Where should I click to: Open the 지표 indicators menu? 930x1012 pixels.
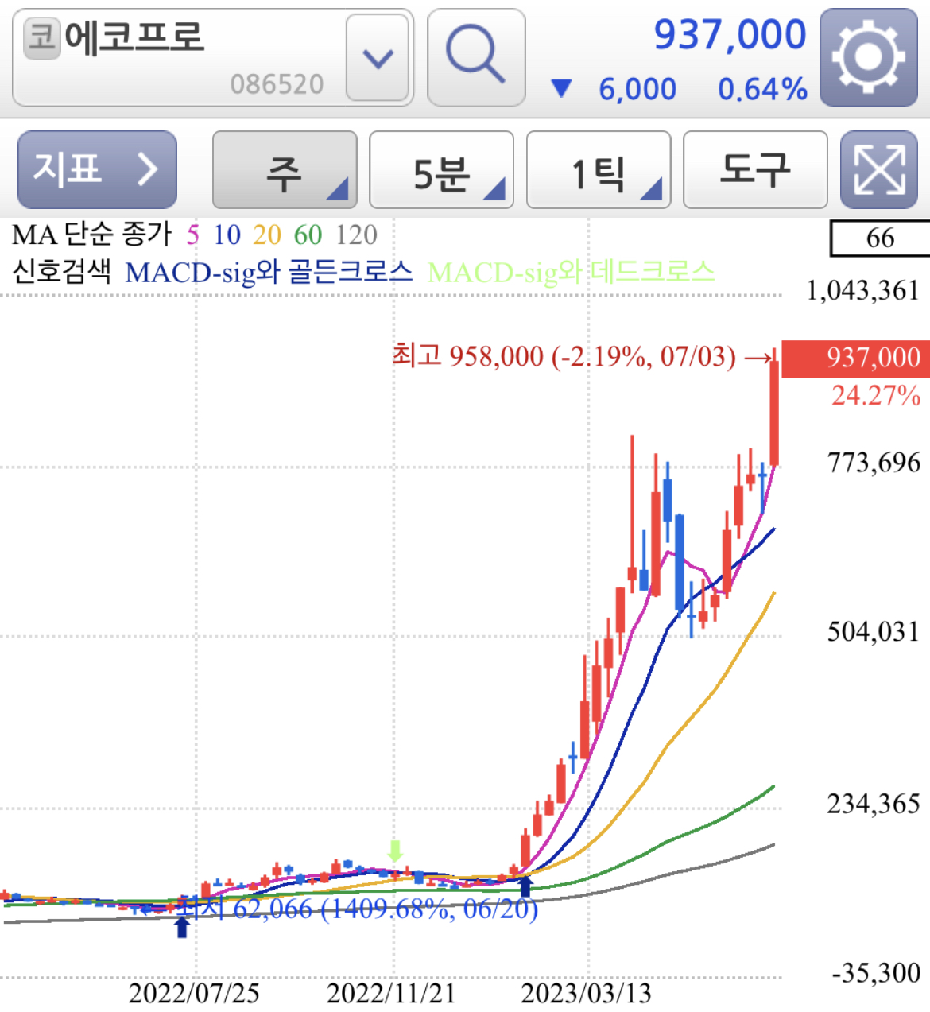pos(97,169)
